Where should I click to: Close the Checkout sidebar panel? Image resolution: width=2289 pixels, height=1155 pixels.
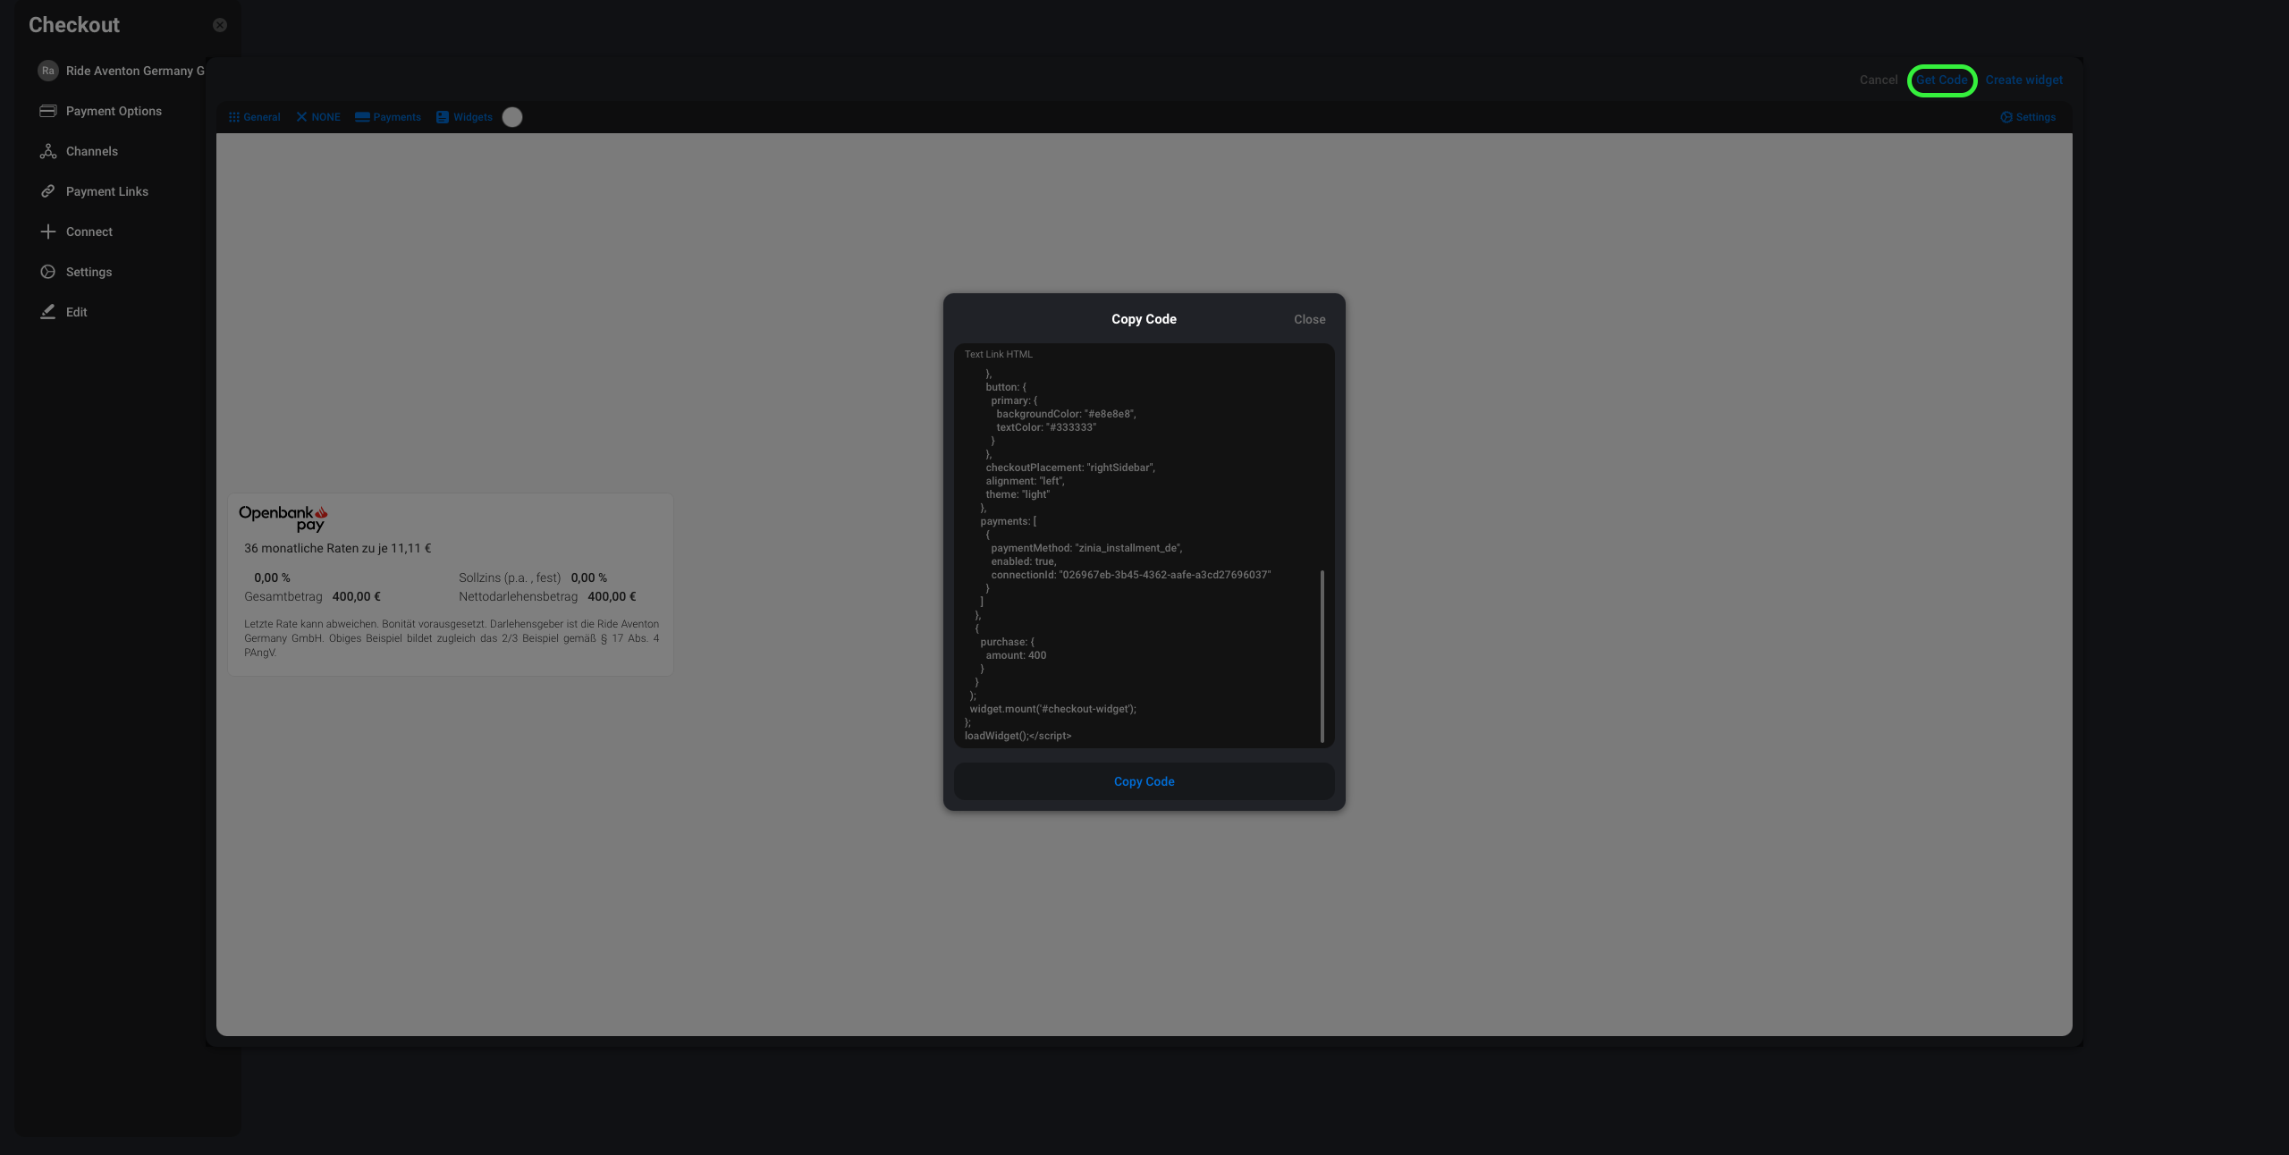220,25
